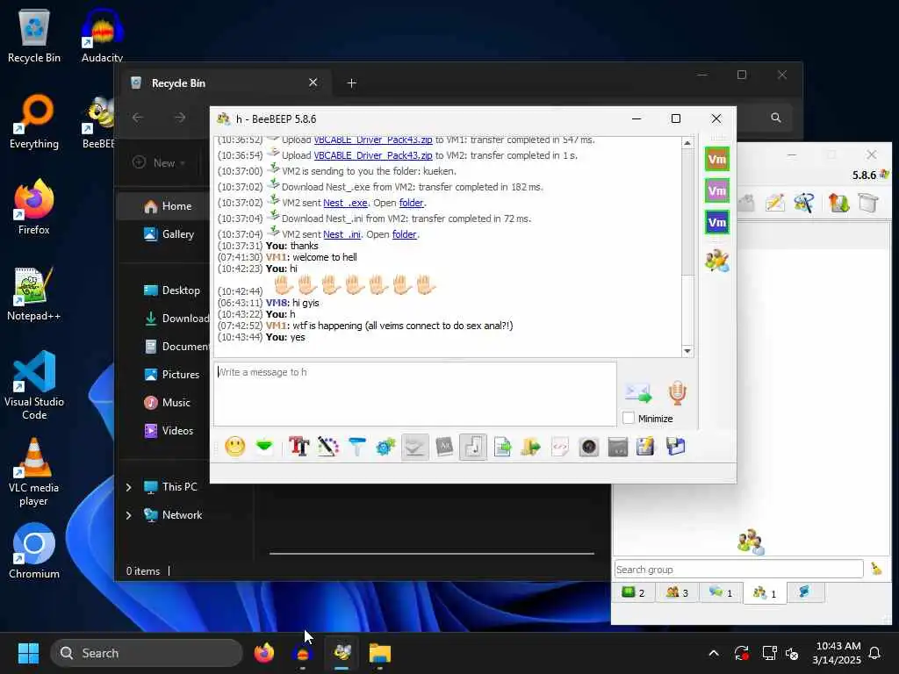The image size is (899, 674).
Task: Expand This PC in File Explorer
Action: pyautogui.click(x=128, y=487)
